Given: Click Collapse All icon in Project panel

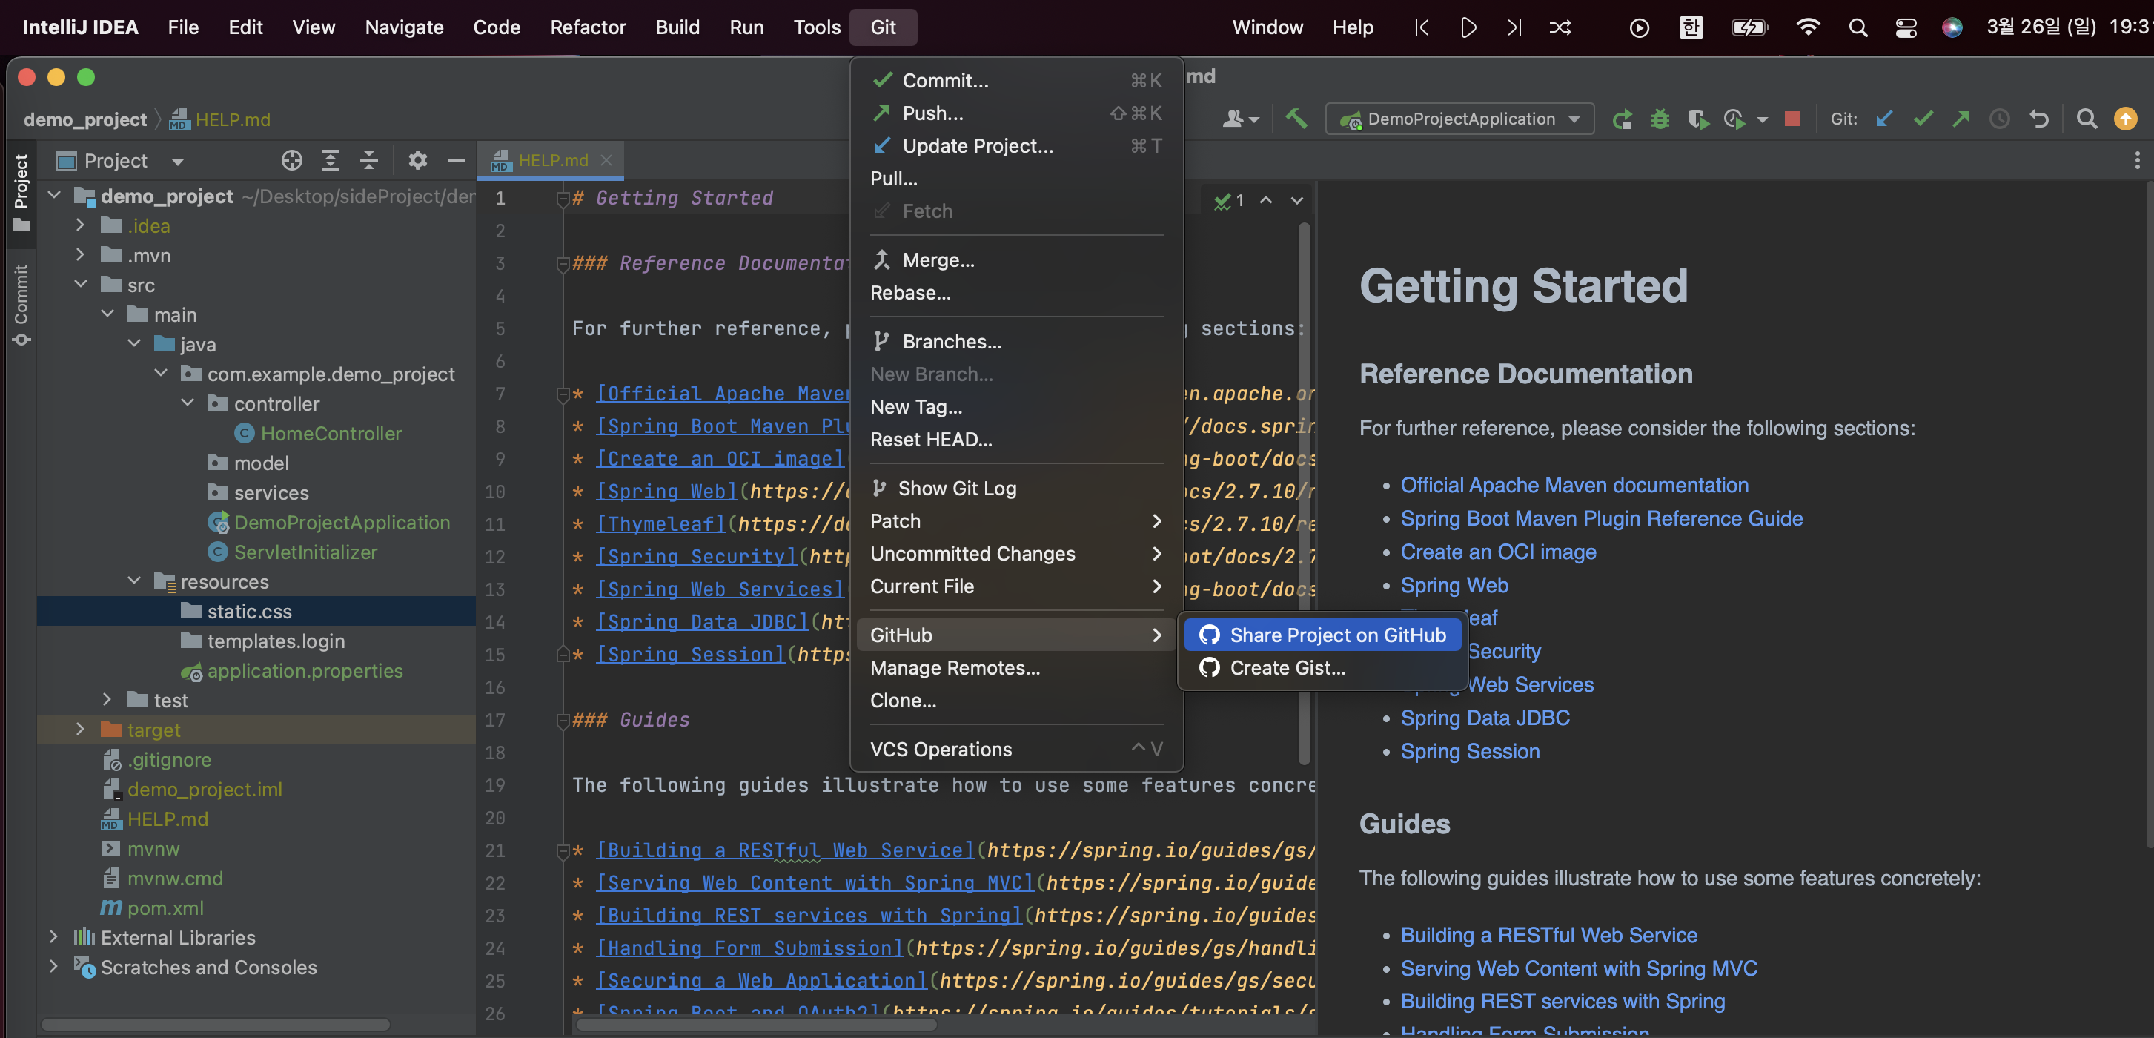Looking at the screenshot, I should 368,159.
